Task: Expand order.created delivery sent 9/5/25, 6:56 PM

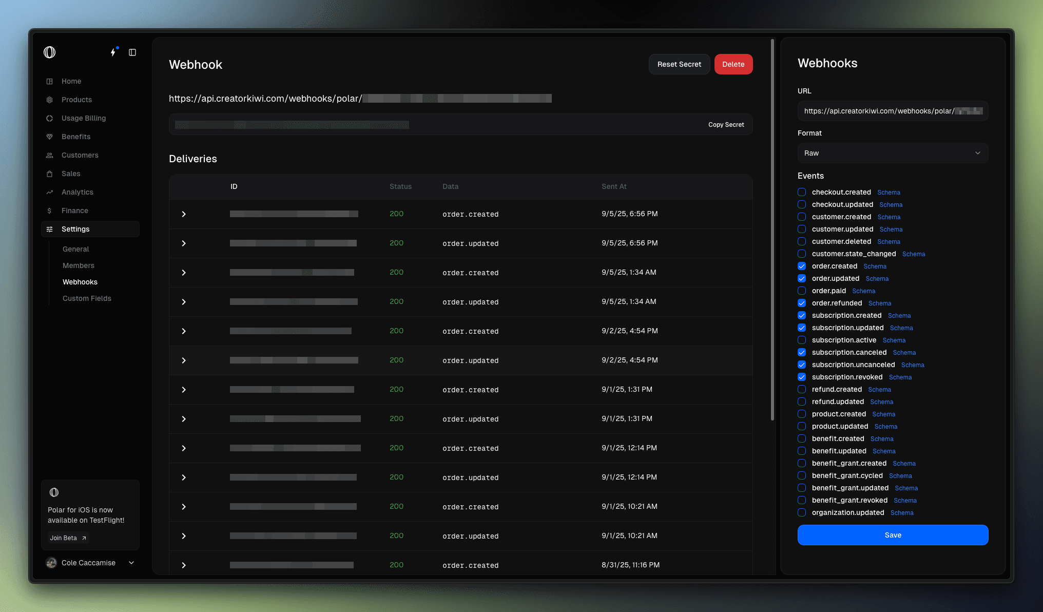Action: click(x=184, y=214)
